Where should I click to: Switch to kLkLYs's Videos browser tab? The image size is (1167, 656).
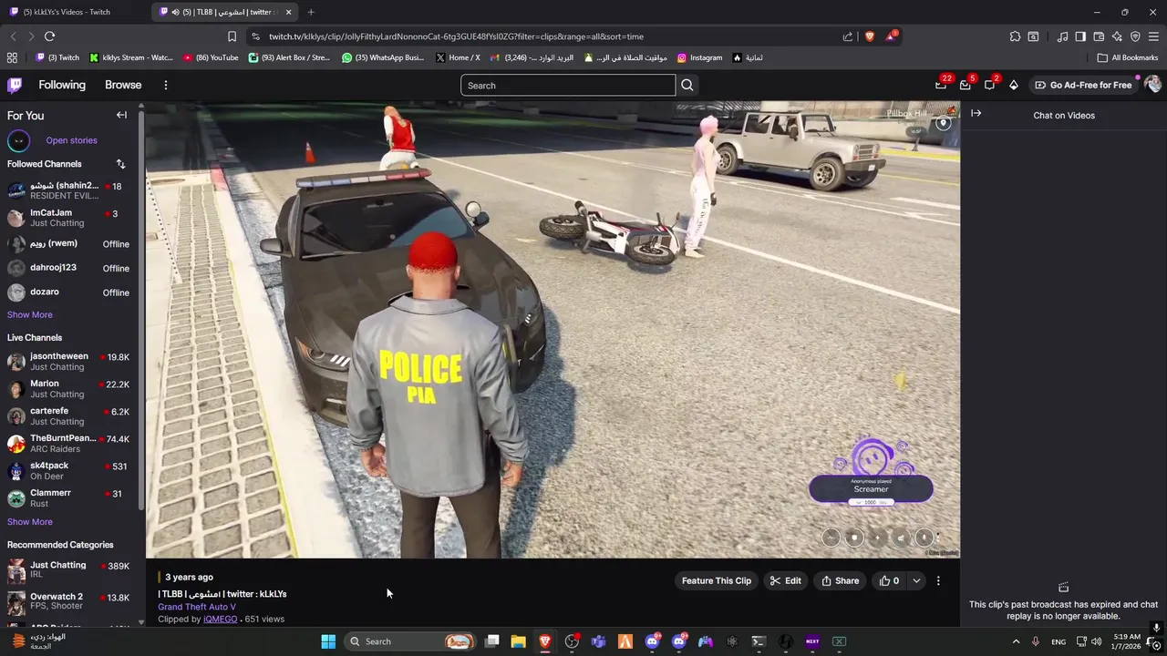(74, 12)
